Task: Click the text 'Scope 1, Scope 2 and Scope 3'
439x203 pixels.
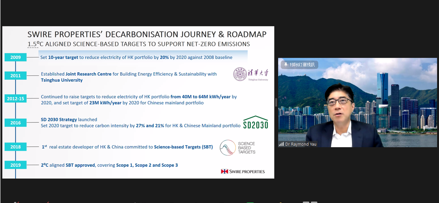Action: (147, 165)
